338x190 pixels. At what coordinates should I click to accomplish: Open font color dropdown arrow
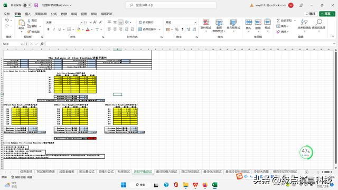point(92,30)
